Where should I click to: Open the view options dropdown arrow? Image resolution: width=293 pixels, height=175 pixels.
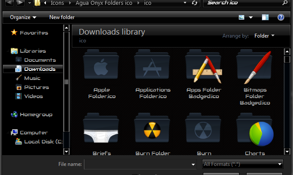tap(251, 18)
